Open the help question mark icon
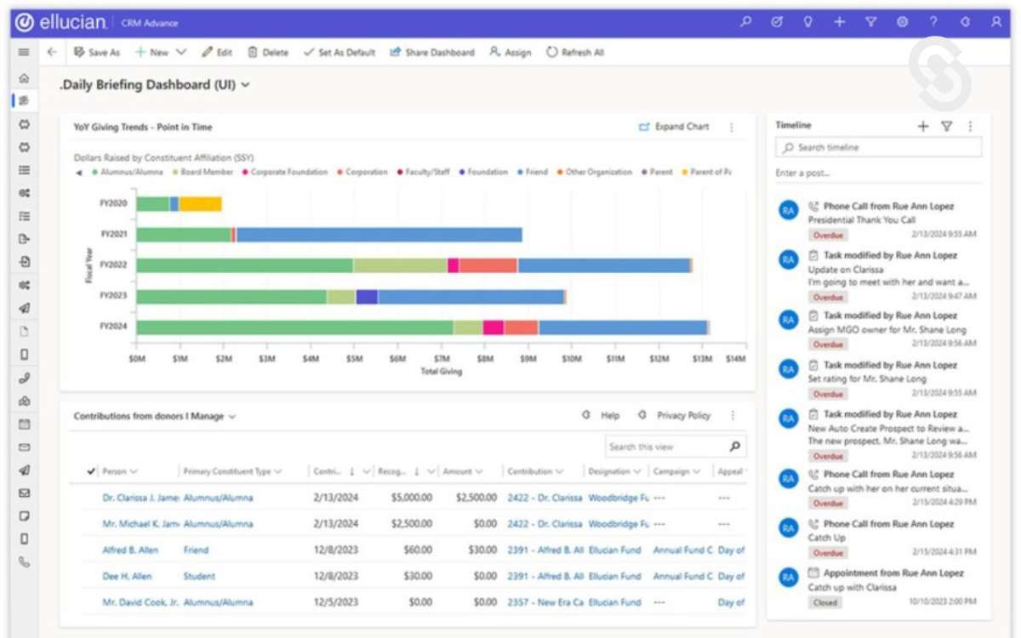 point(933,23)
